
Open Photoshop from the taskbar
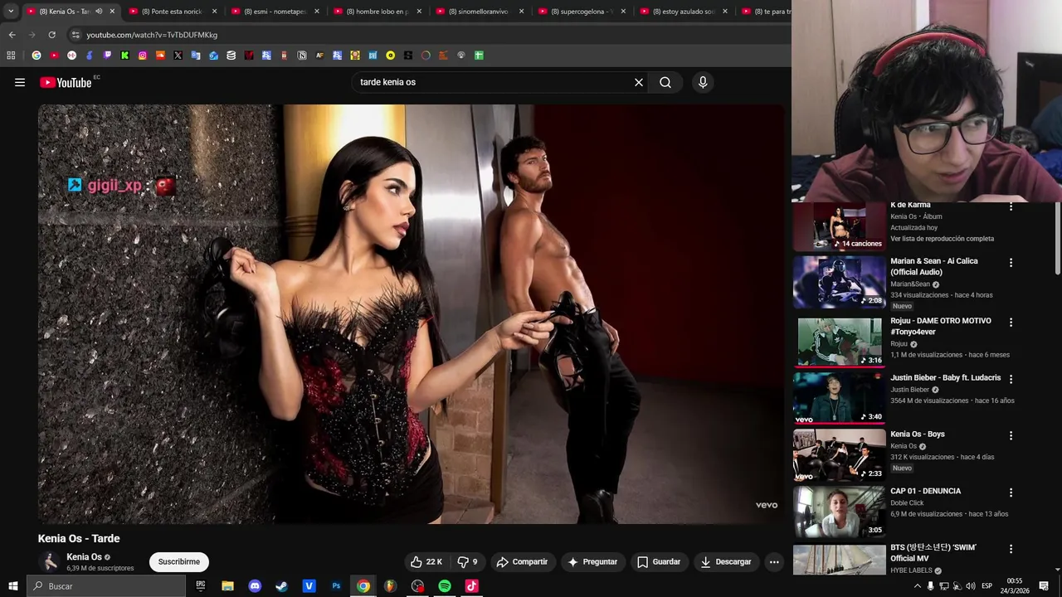[336, 586]
